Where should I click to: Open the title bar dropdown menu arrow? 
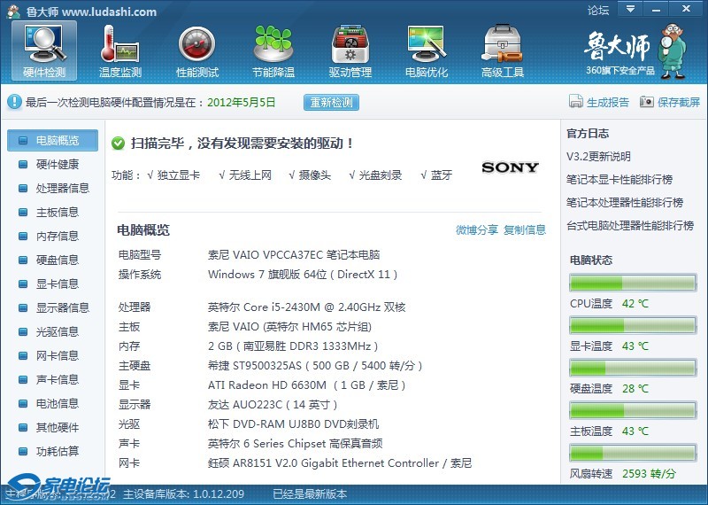(630, 9)
